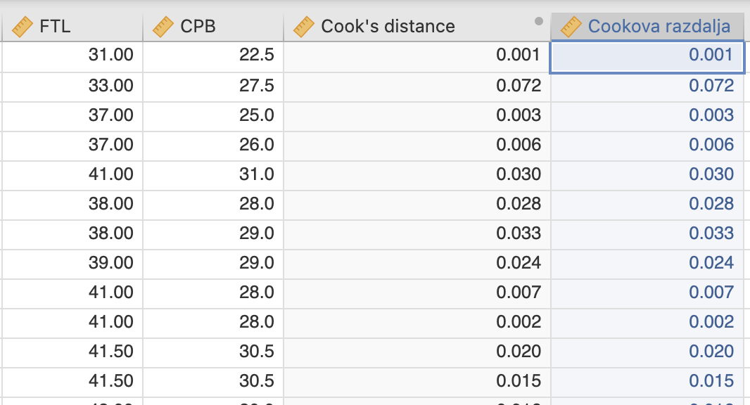
Task: Select FTL cell with value 39.00
Action: pyautogui.click(x=72, y=264)
